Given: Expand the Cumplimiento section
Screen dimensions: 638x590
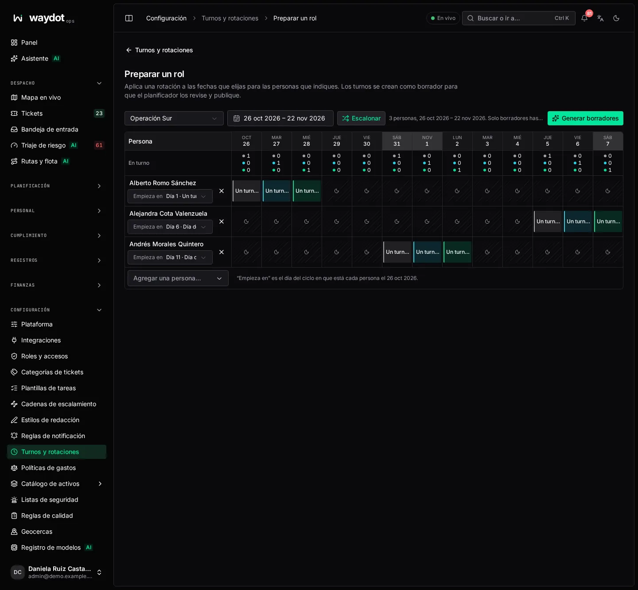Looking at the screenshot, I should pos(57,236).
